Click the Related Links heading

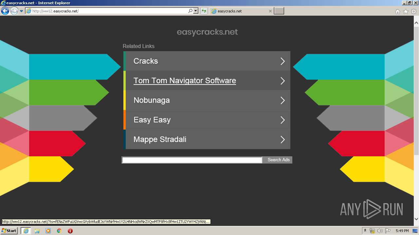pyautogui.click(x=138, y=46)
